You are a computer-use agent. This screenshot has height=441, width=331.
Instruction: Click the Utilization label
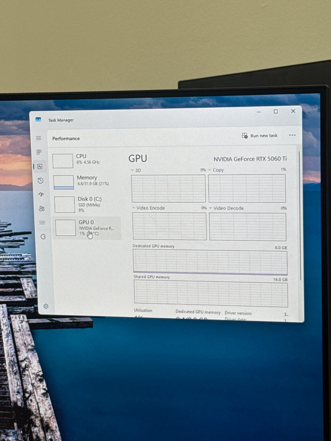(x=143, y=310)
